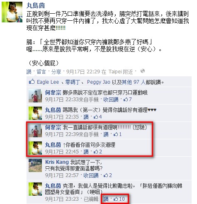Like the main post with 讚 link

pos(29,72)
